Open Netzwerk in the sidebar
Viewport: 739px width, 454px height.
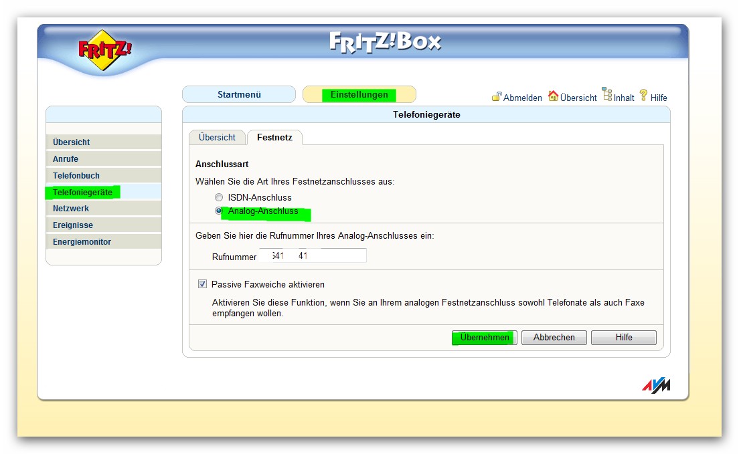pos(104,208)
